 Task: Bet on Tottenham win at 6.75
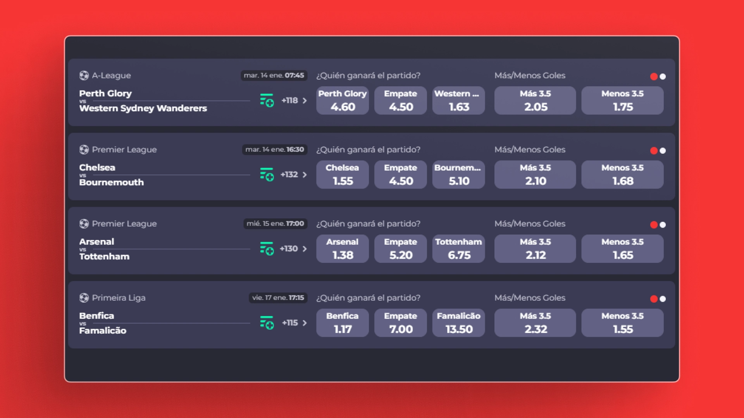(459, 248)
